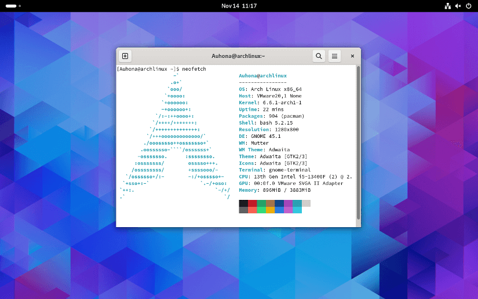The height and width of the screenshot is (299, 478).
Task: Select the WM: Mutter line
Action: (254, 143)
